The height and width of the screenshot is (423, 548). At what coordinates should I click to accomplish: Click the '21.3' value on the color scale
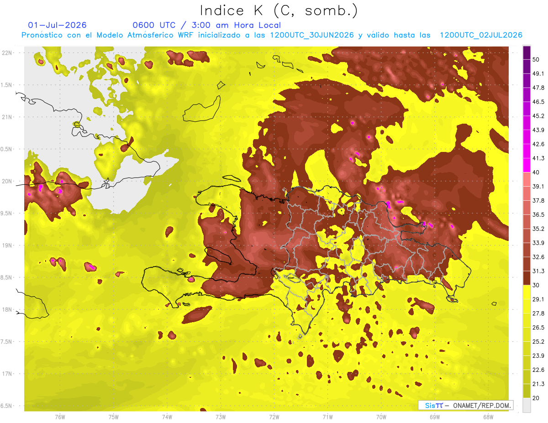(538, 384)
